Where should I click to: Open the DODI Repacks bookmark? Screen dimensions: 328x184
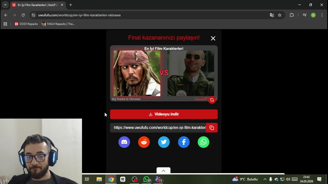point(26,24)
